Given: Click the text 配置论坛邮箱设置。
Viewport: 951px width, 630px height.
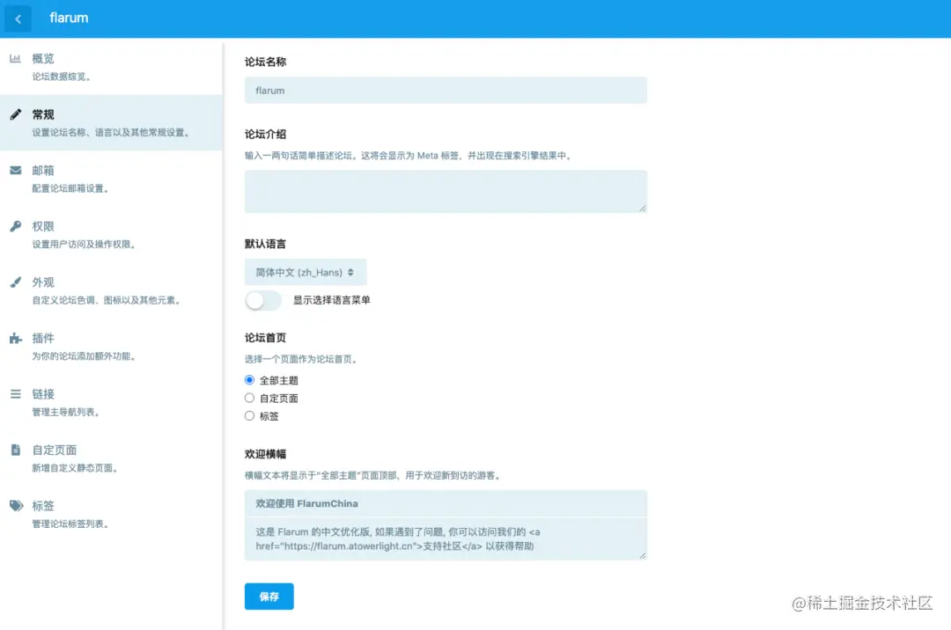Looking at the screenshot, I should point(72,188).
